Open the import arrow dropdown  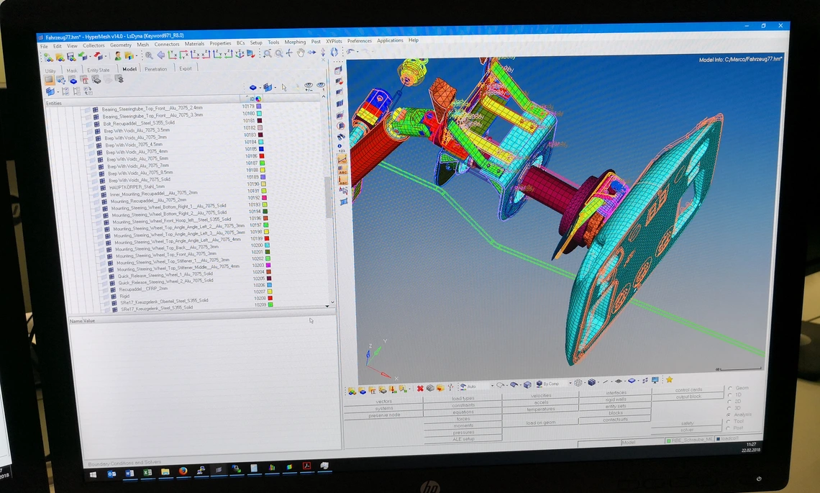point(89,56)
